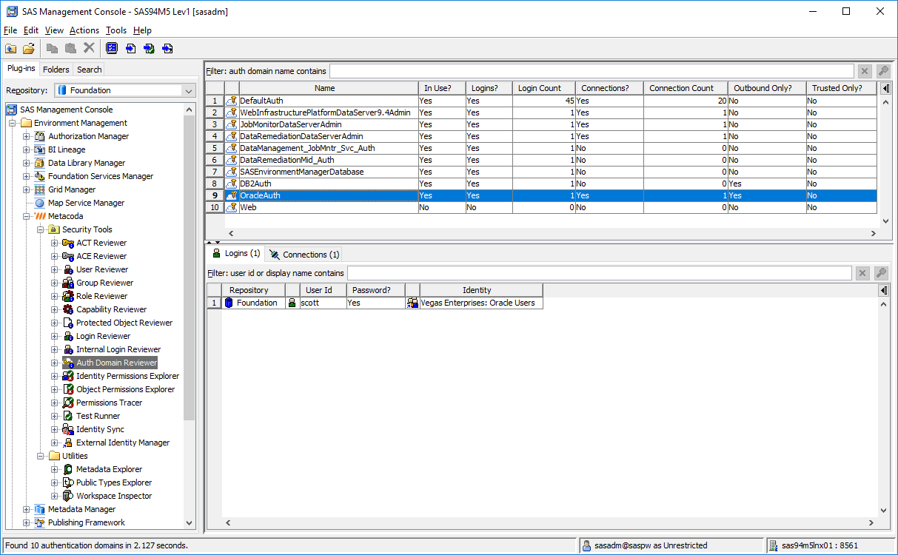Select the Role Reviewer icon
Screen dimensions: 898x555
point(68,296)
